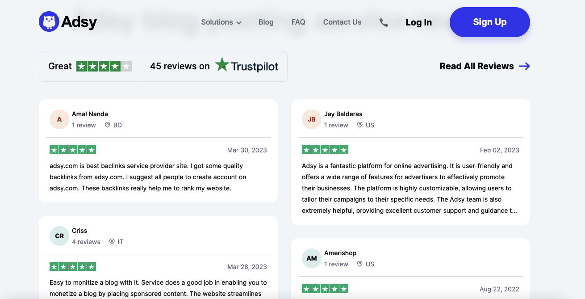Image resolution: width=585 pixels, height=299 pixels.
Task: Click the review text starting 'adsy.com is best'
Action: click(x=148, y=177)
